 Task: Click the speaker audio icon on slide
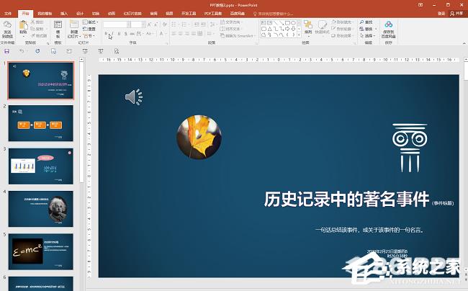[134, 97]
